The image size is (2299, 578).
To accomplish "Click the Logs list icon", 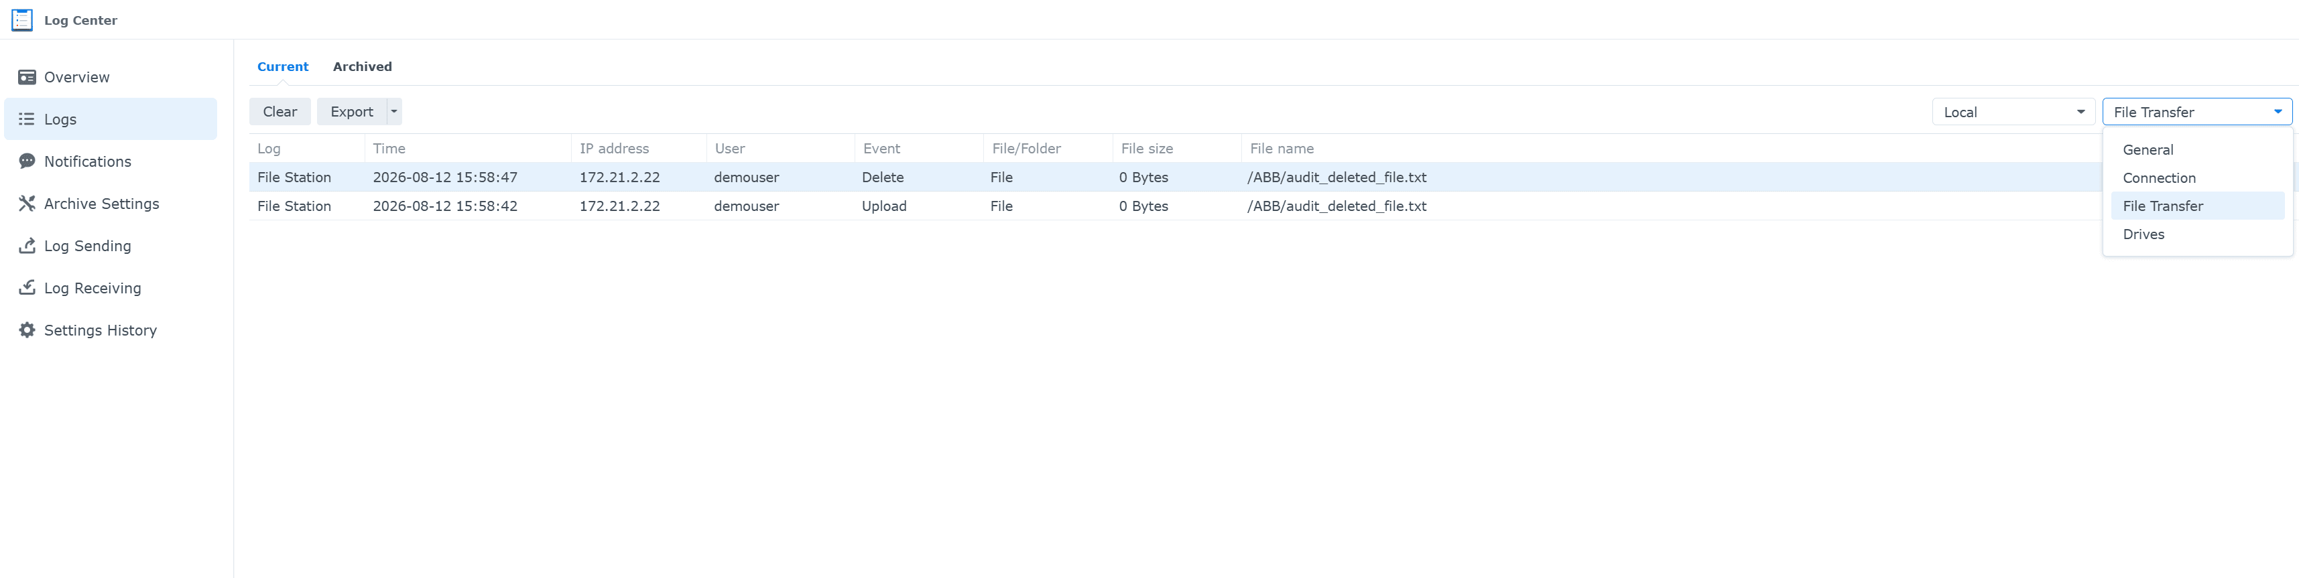I will pos(27,119).
